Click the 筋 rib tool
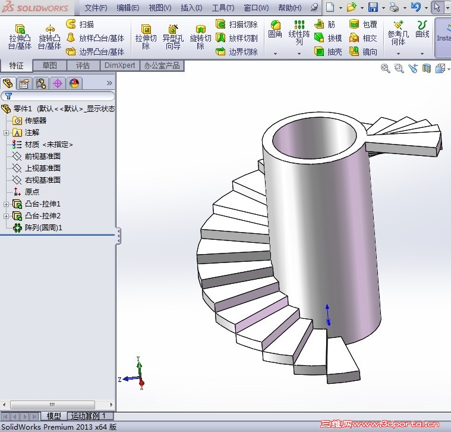Image resolution: width=451 pixels, height=432 pixels. click(324, 24)
